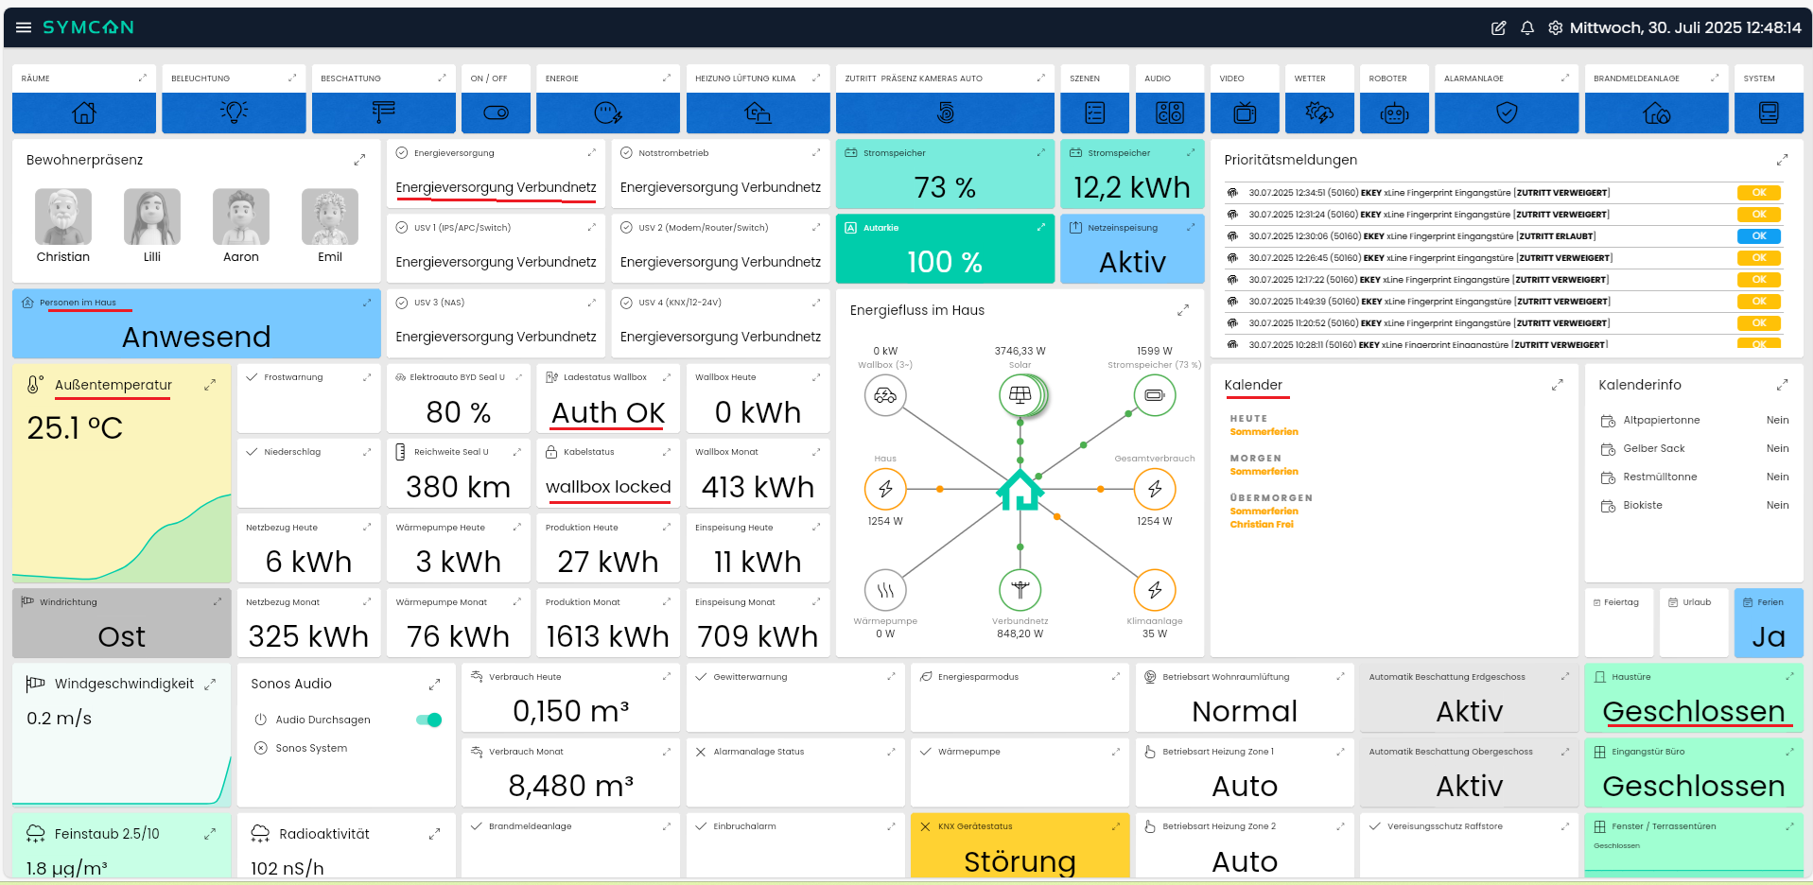The image size is (1813, 885).
Task: Click the Wetter weather icon tile
Action: (x=1319, y=113)
